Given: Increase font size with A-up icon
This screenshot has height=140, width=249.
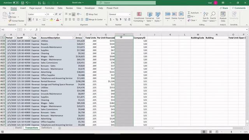Looking at the screenshot, I should (x=56, y=14).
